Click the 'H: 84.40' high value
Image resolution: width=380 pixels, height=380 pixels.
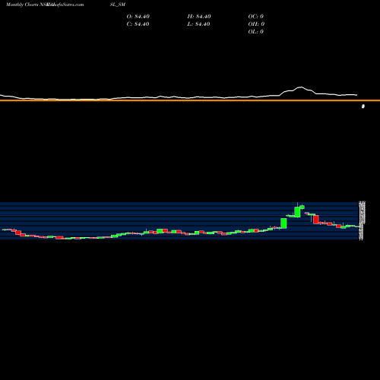tap(199, 17)
